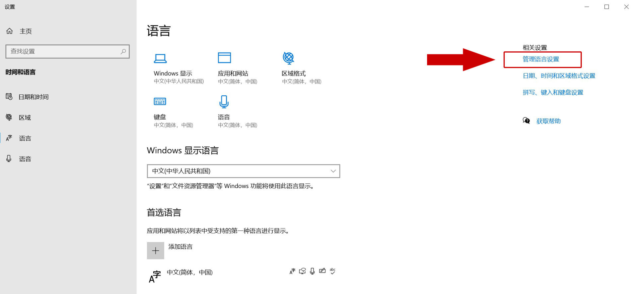Click the 区域格式 tile label
Image resolution: width=637 pixels, height=294 pixels.
click(294, 73)
